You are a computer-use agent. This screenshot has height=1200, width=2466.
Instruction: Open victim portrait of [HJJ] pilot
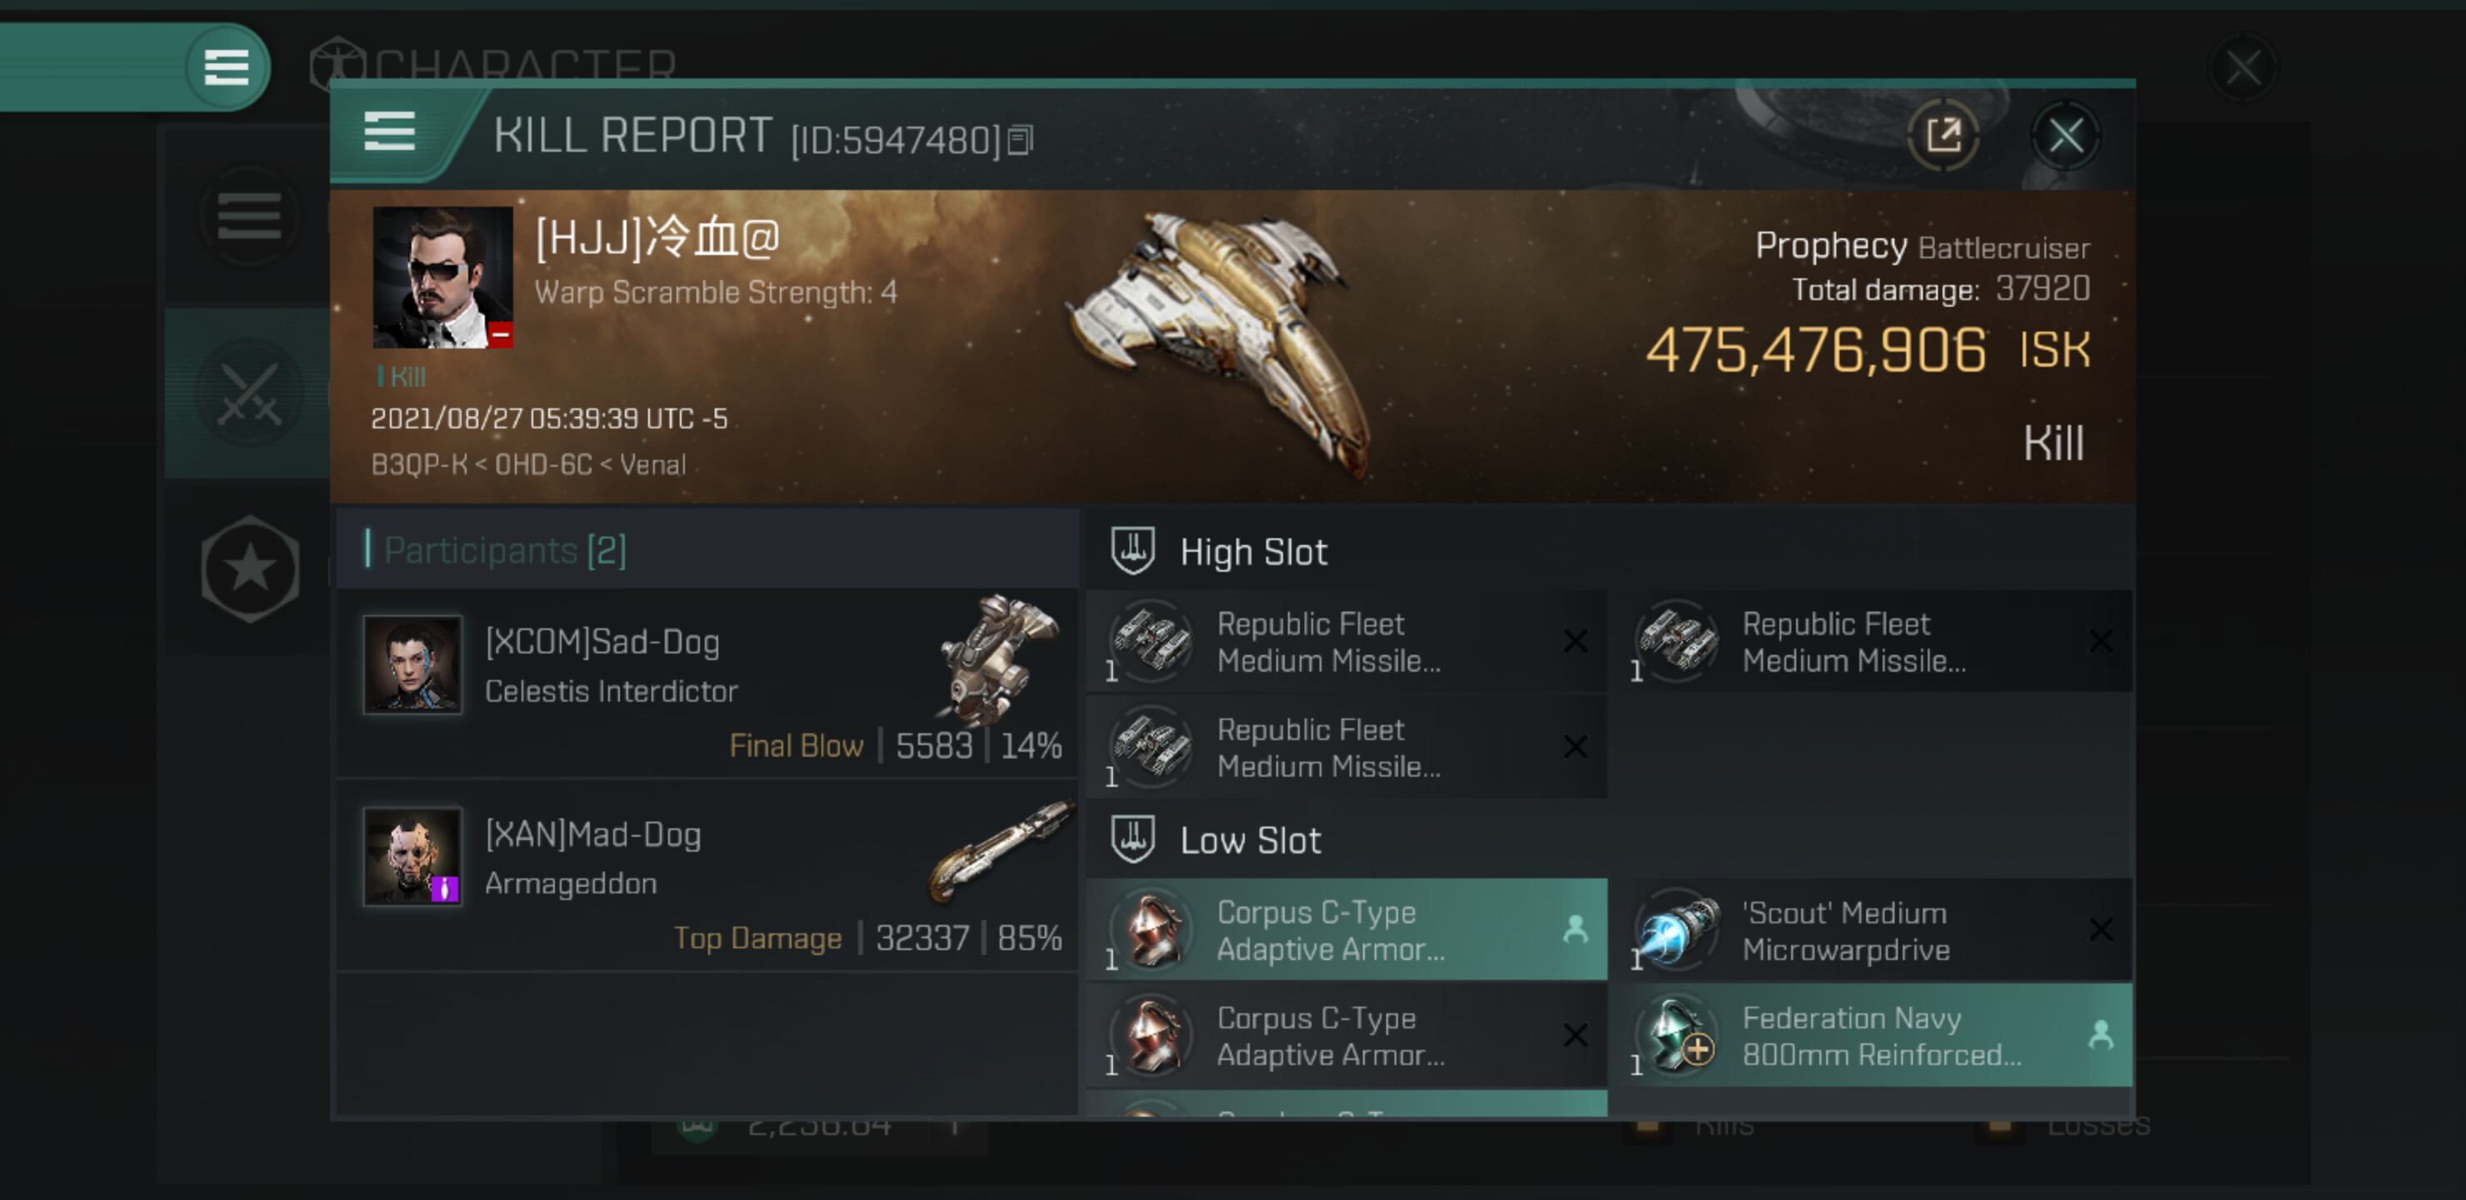pos(442,277)
